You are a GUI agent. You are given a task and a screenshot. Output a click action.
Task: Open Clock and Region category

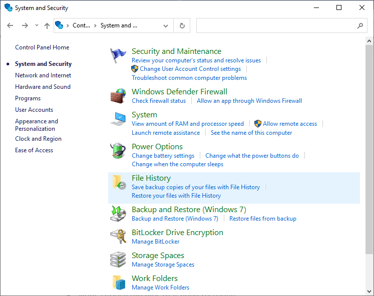coord(39,139)
